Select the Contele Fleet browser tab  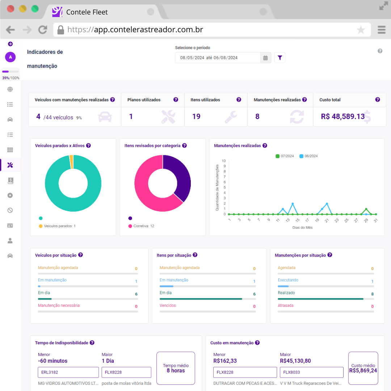[x=87, y=12]
